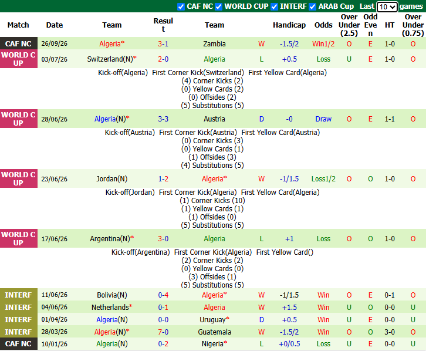Click First Yellow Card(Algeria) in Jordan details
This screenshot has height=351, width=426.
[x=280, y=192]
